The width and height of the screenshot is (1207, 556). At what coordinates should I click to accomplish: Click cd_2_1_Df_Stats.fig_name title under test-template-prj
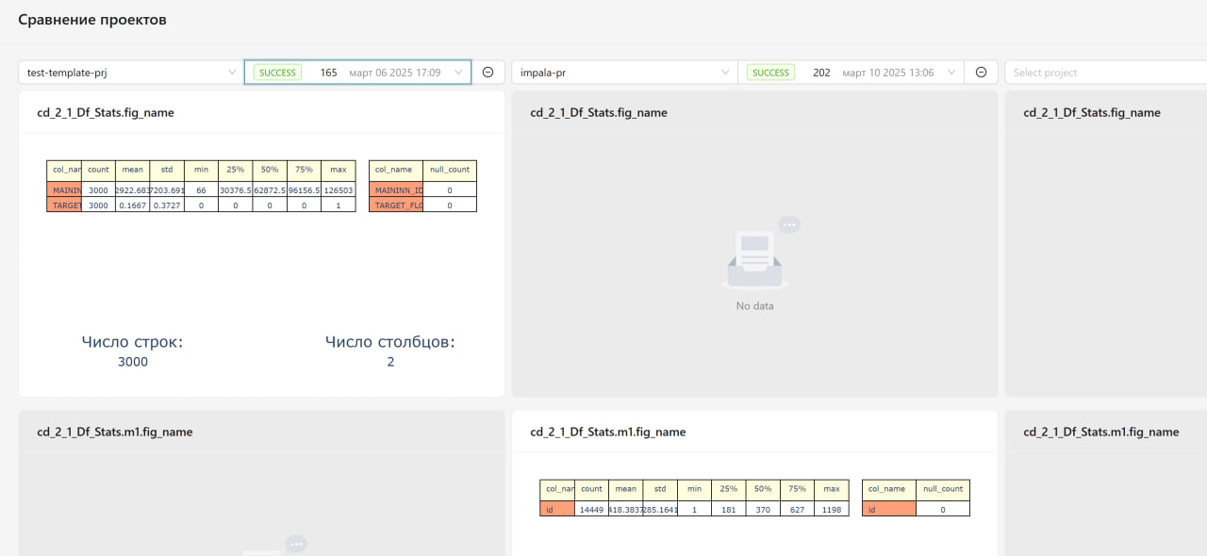(106, 112)
